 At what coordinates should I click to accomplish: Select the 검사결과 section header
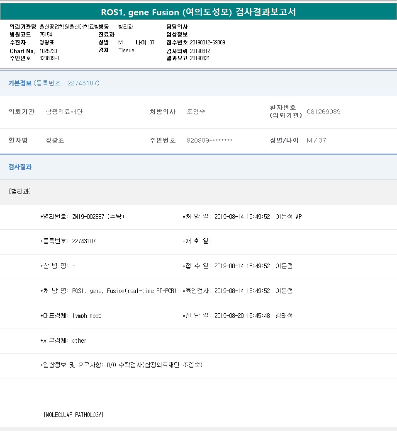tap(20, 167)
